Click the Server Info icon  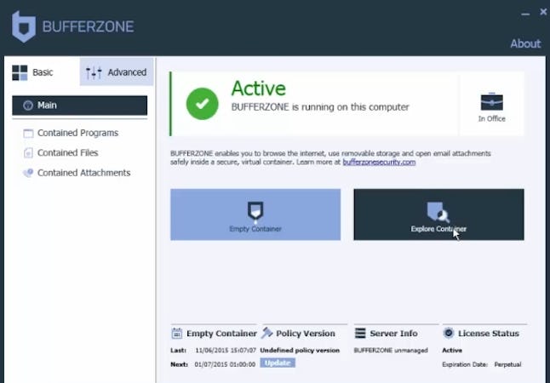[x=360, y=333]
